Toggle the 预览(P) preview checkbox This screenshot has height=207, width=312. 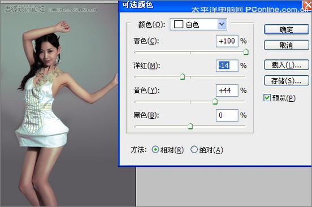[x=267, y=97]
